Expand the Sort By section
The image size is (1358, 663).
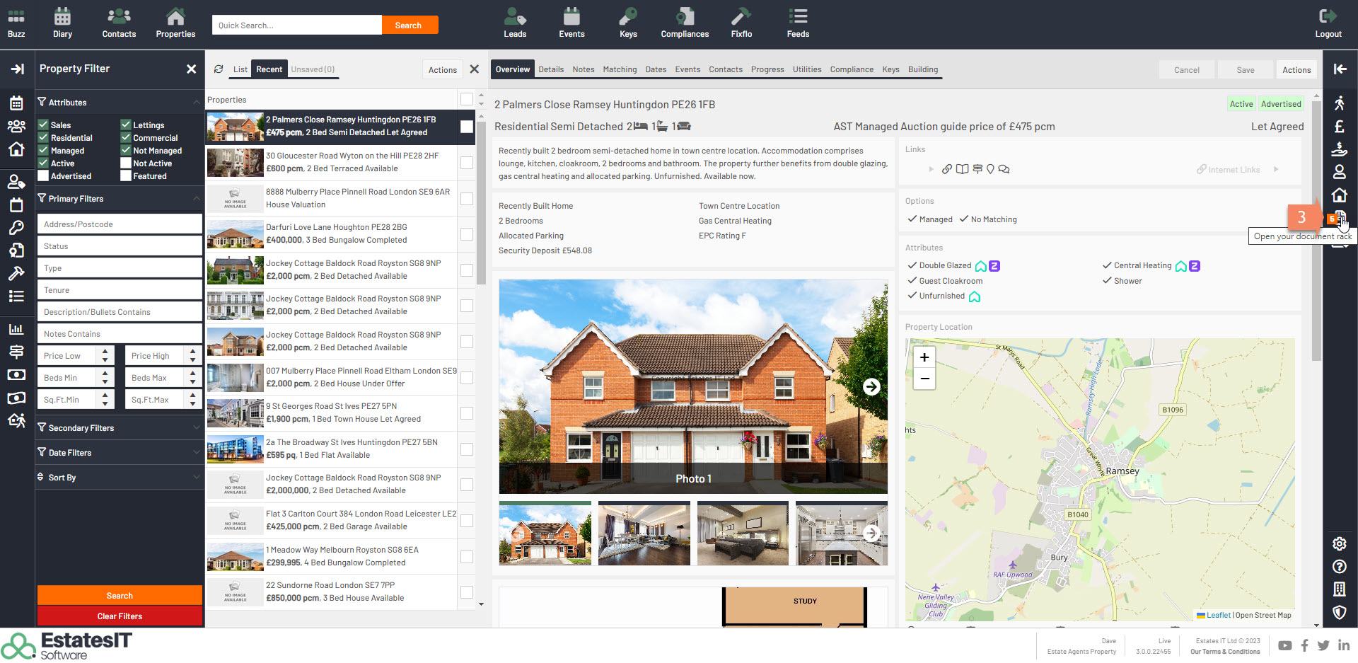119,478
